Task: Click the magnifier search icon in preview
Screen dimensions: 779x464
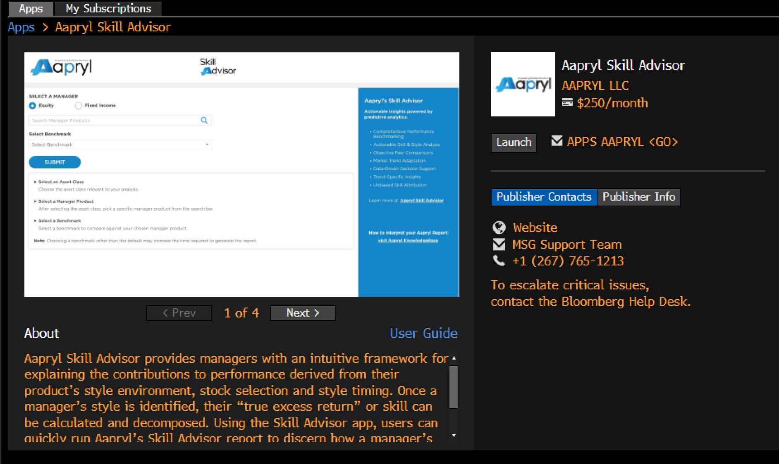Action: coord(204,121)
